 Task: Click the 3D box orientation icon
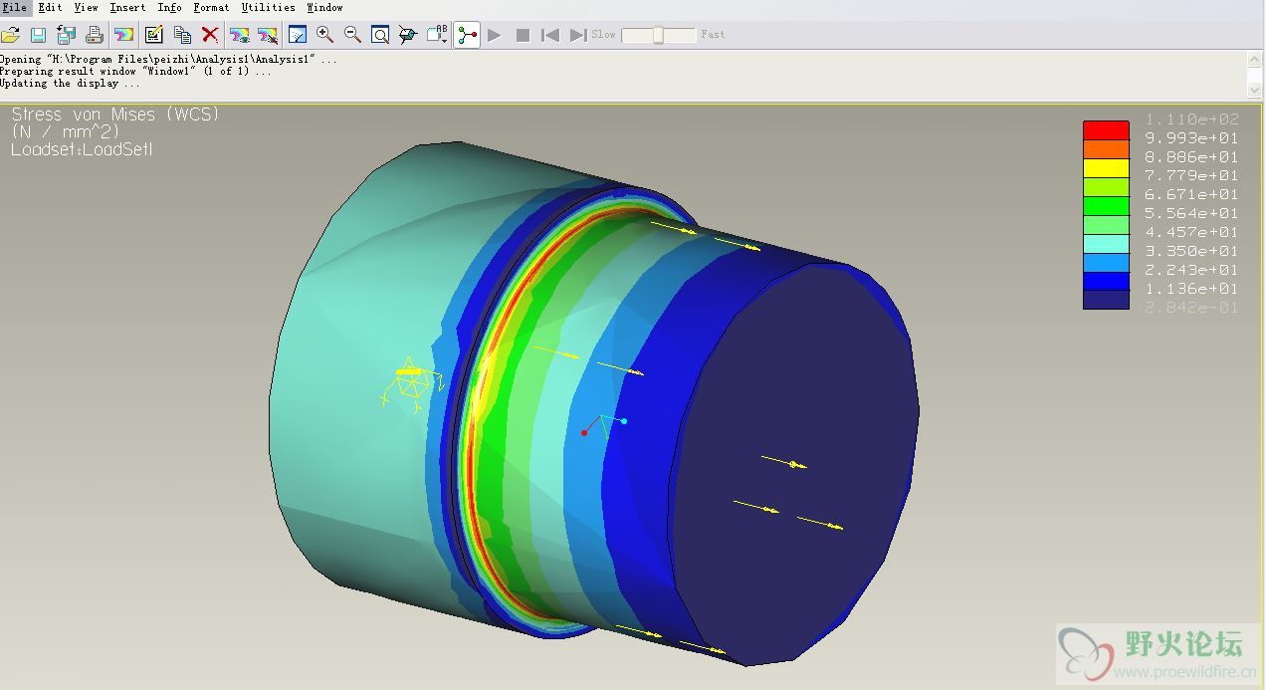point(408,35)
